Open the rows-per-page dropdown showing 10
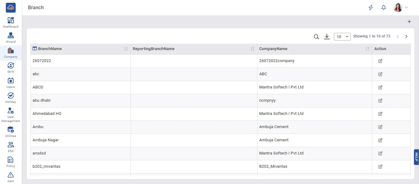This screenshot has height=184, width=419. point(342,37)
